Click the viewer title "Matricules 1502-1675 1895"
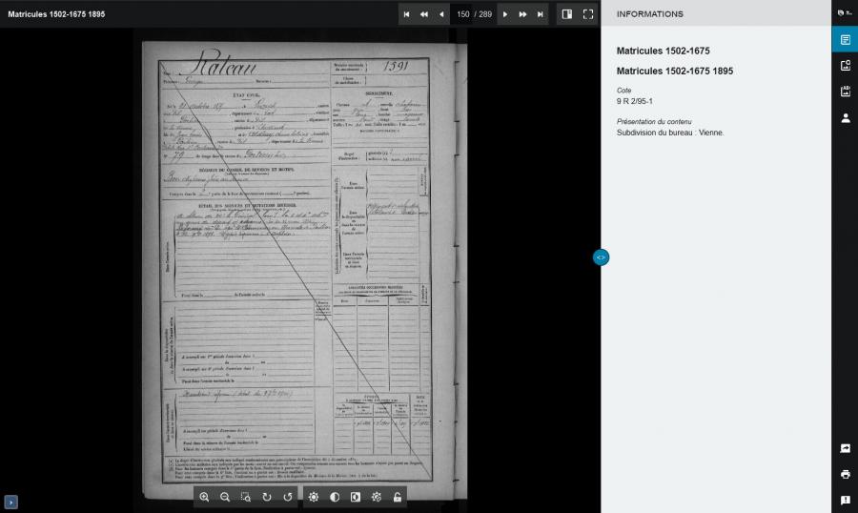The height and width of the screenshot is (513, 858). click(56, 14)
